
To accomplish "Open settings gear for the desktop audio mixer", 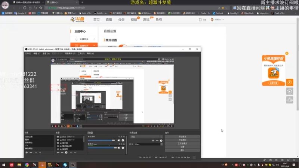I will 123,140.
